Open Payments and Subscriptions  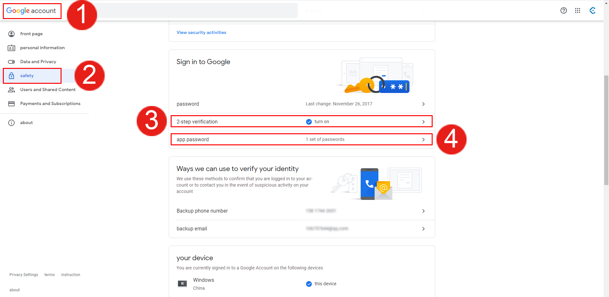(x=50, y=104)
